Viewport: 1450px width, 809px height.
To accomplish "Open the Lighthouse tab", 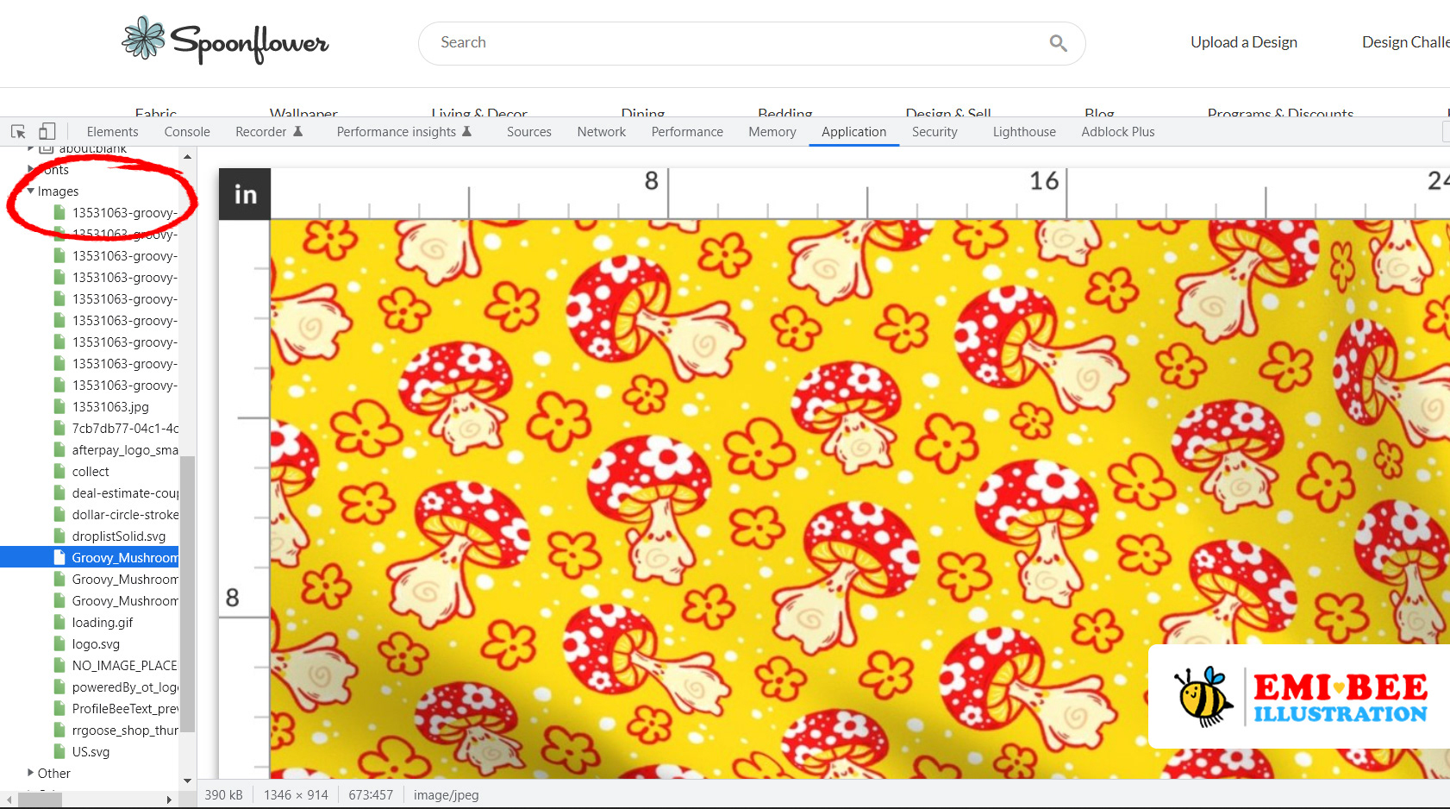I will tap(1024, 132).
